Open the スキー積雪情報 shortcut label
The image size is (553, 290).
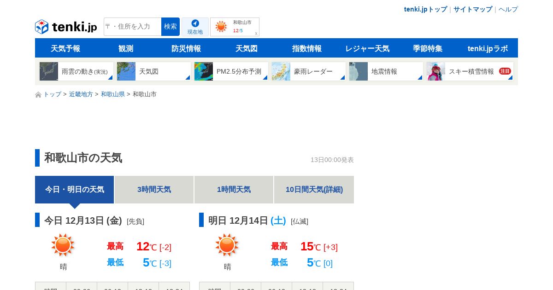pos(471,72)
